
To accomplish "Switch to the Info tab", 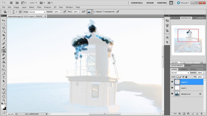I will 195,18.
